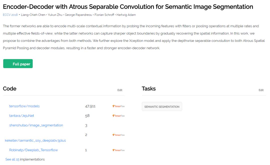Edit the Code section
Viewport: 270px width, 165px height.
(x=120, y=90)
